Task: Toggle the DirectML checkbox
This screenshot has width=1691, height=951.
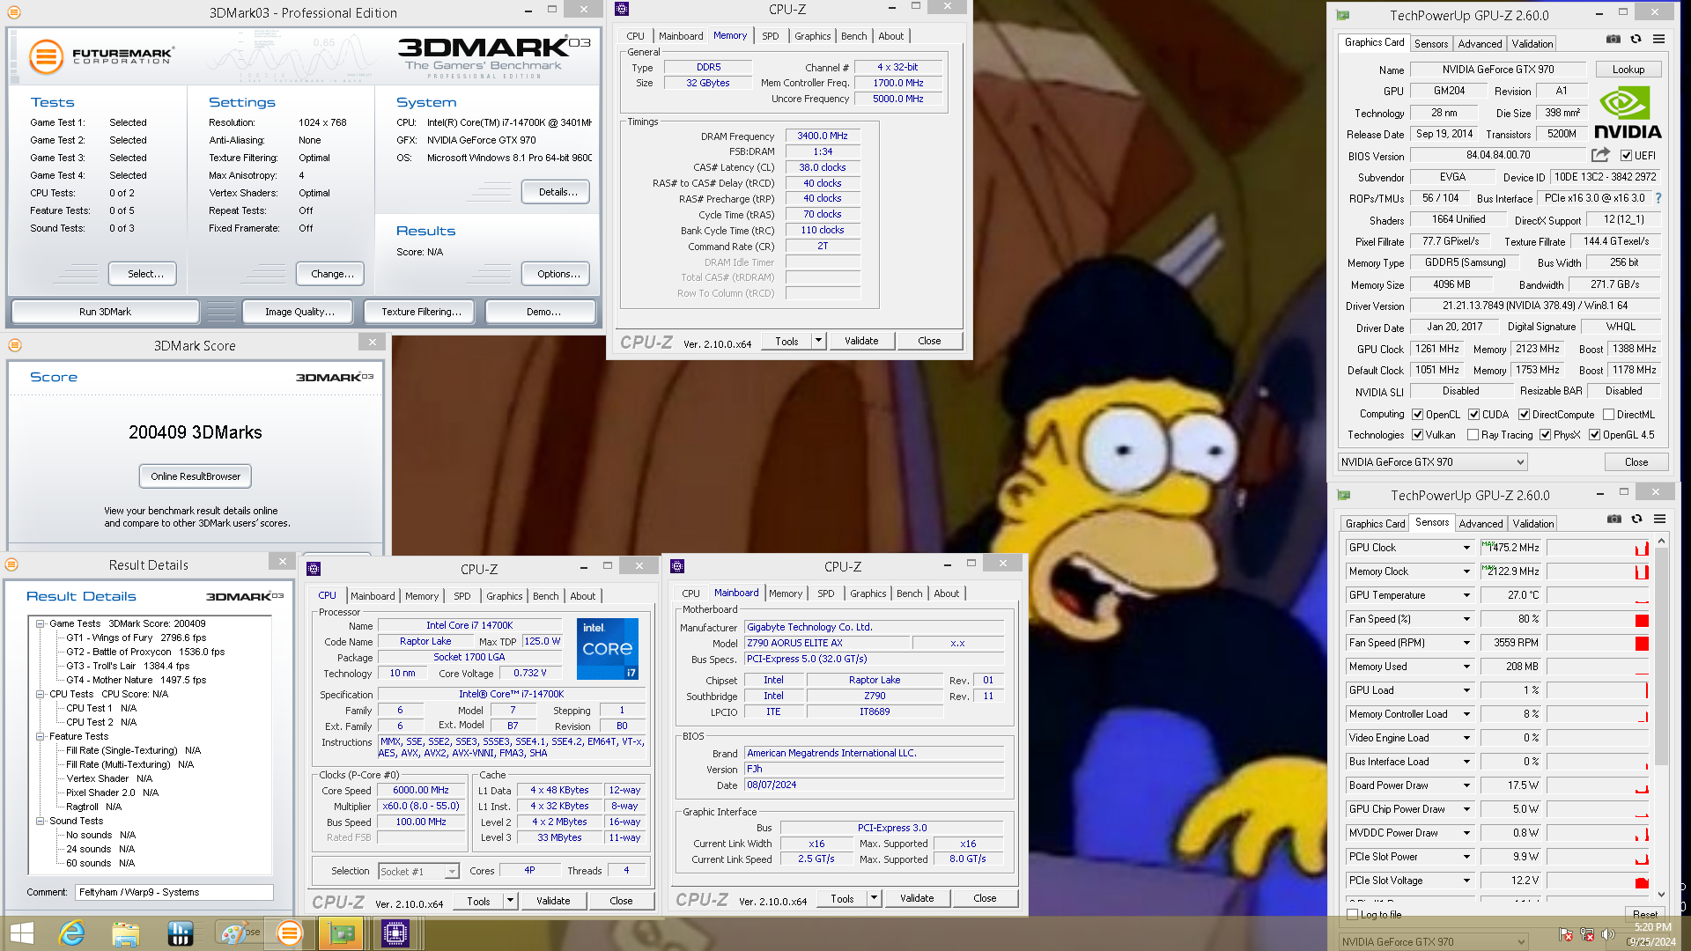Action: pyautogui.click(x=1608, y=415)
